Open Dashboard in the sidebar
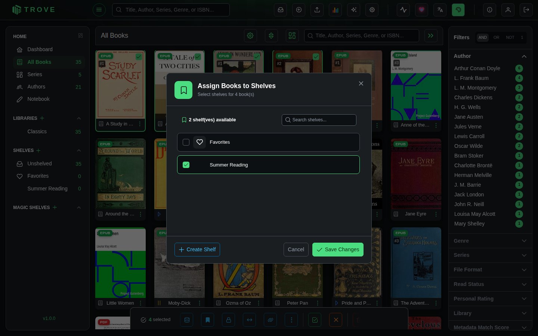Image resolution: width=538 pixels, height=336 pixels. (49, 49)
